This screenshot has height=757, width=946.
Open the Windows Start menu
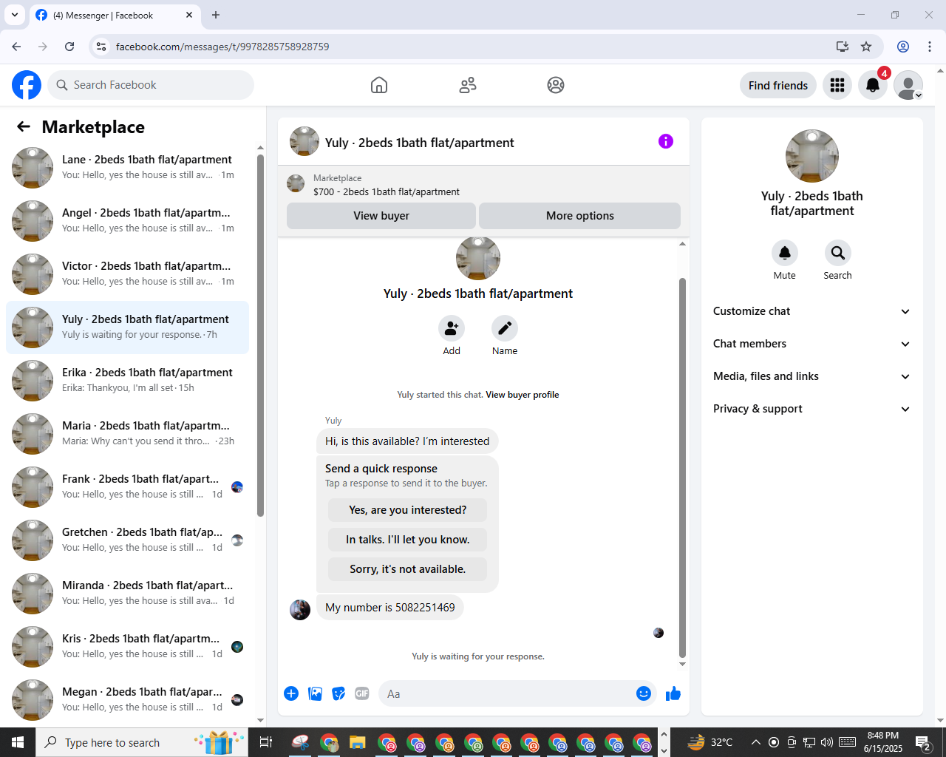click(x=18, y=742)
